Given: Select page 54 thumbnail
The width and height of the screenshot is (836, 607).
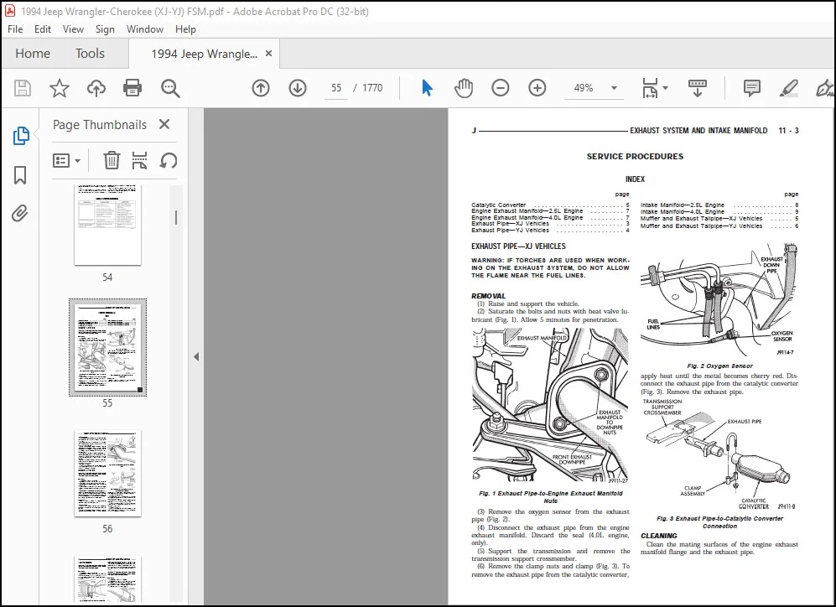Looking at the screenshot, I should (x=107, y=225).
